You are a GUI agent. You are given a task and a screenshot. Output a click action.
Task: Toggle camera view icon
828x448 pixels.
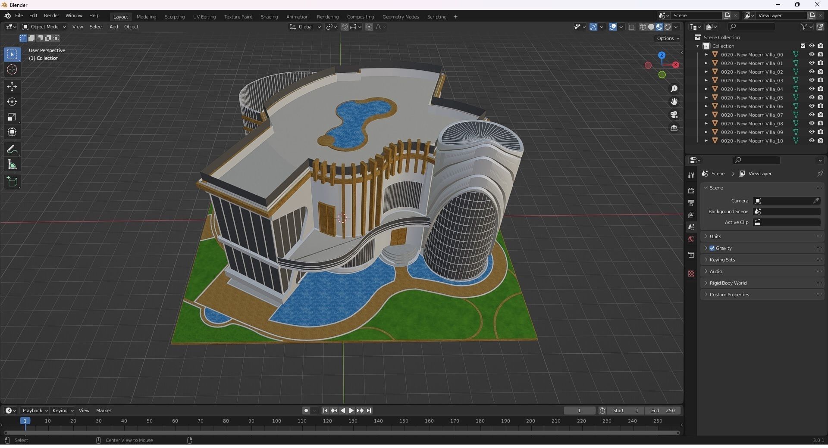point(674,115)
